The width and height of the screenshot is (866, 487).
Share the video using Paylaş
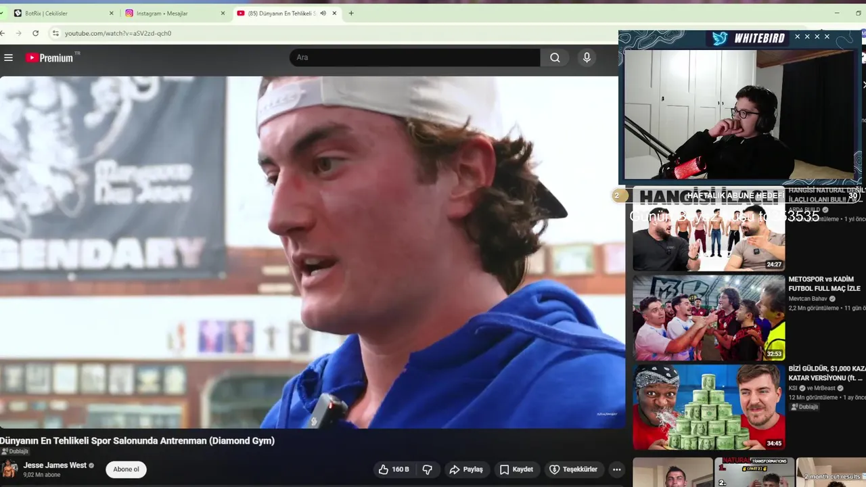[466, 469]
